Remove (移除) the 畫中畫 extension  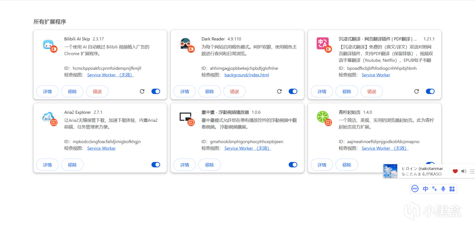(x=210, y=165)
